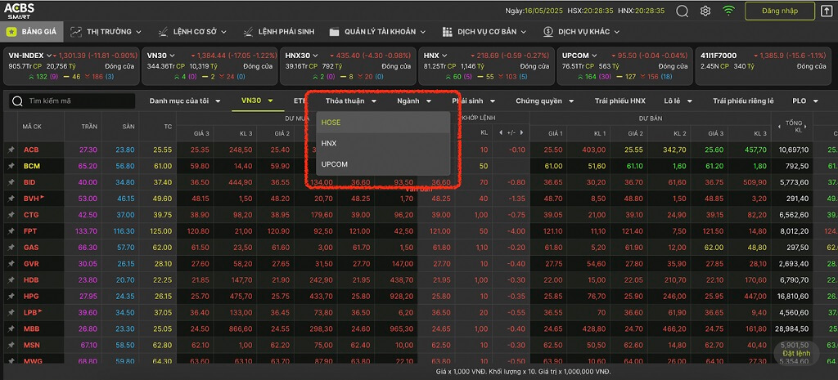This screenshot has width=838, height=380.
Task: Click the icon beside Lệnh phái sinh
Action: point(248,32)
